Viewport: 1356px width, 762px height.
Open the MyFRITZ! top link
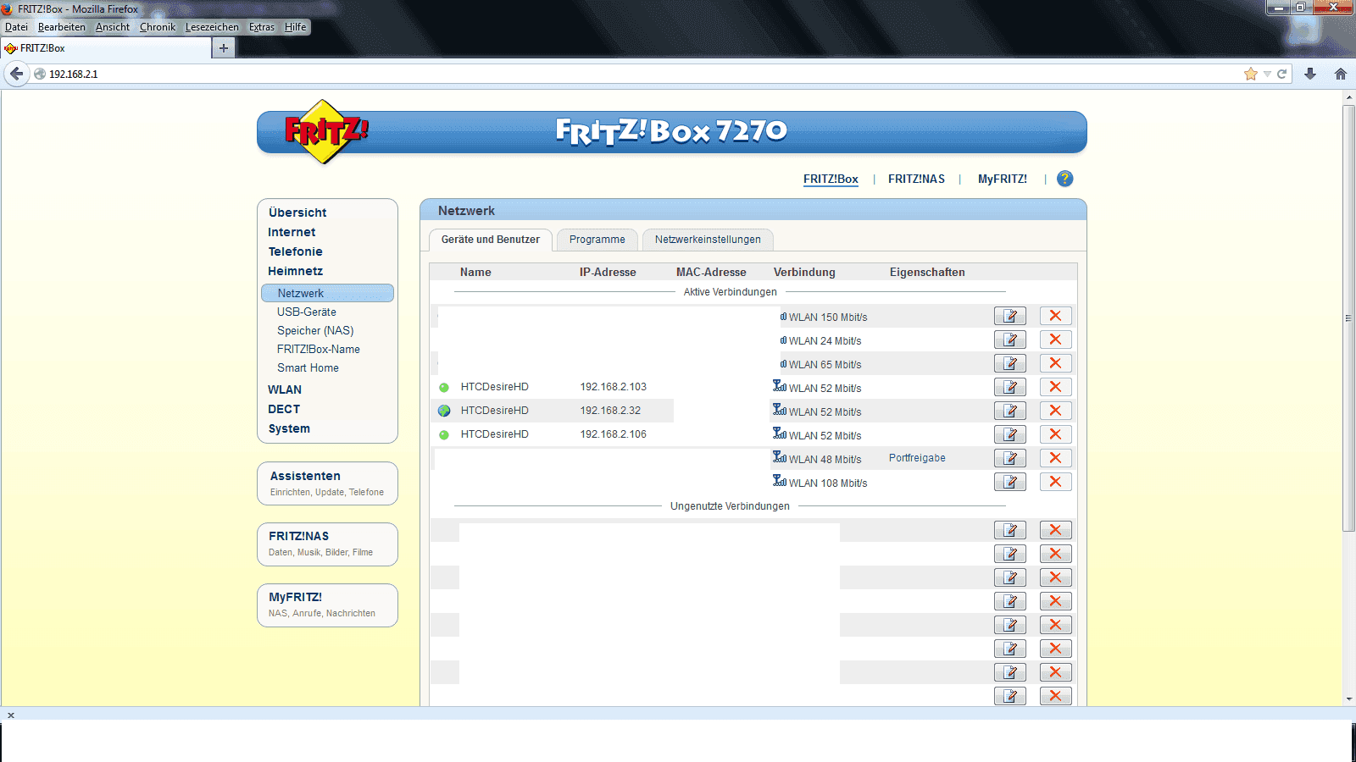click(x=1003, y=179)
